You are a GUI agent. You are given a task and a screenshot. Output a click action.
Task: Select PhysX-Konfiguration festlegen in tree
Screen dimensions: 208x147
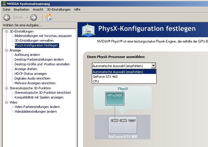tap(37, 45)
